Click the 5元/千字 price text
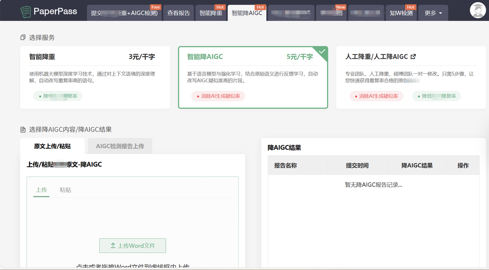Viewport: 489px width, 270px height. tap(300, 57)
